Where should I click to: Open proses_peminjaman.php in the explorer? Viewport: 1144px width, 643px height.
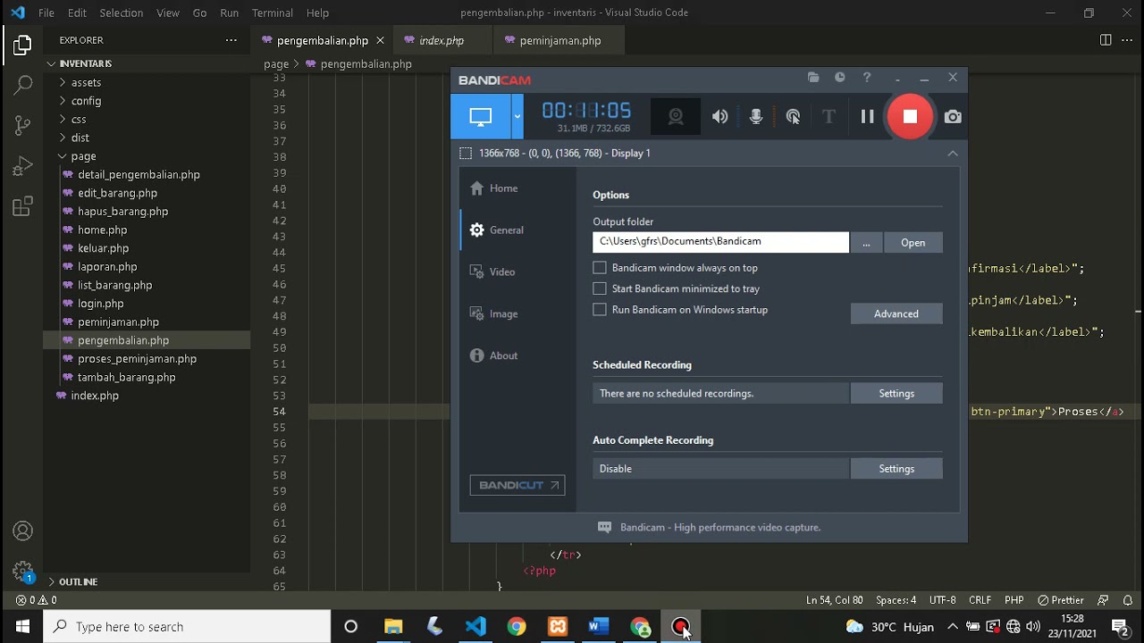[147, 359]
